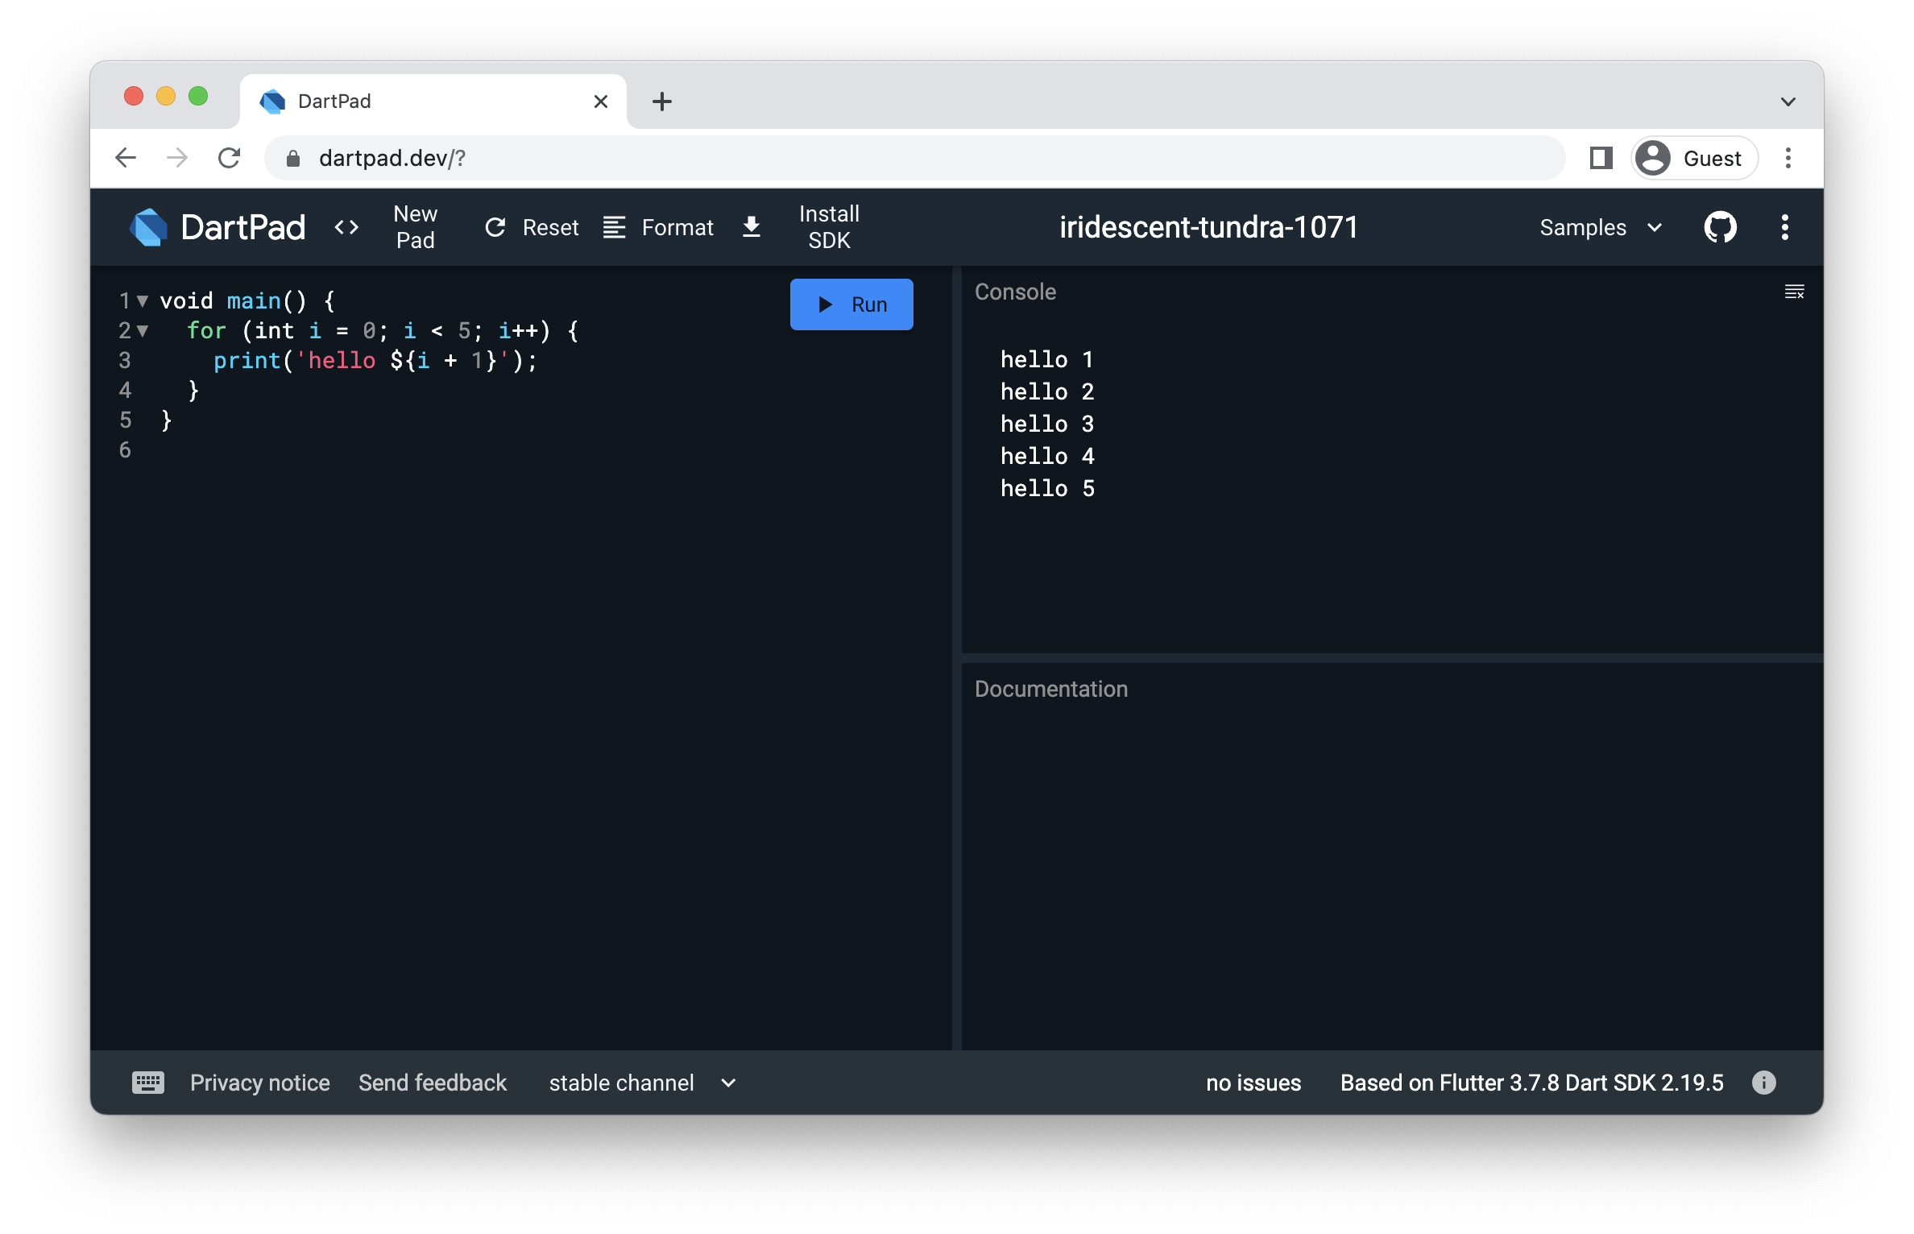Screen dimensions: 1914x1234
Task: Run the Dart code
Action: (x=851, y=304)
